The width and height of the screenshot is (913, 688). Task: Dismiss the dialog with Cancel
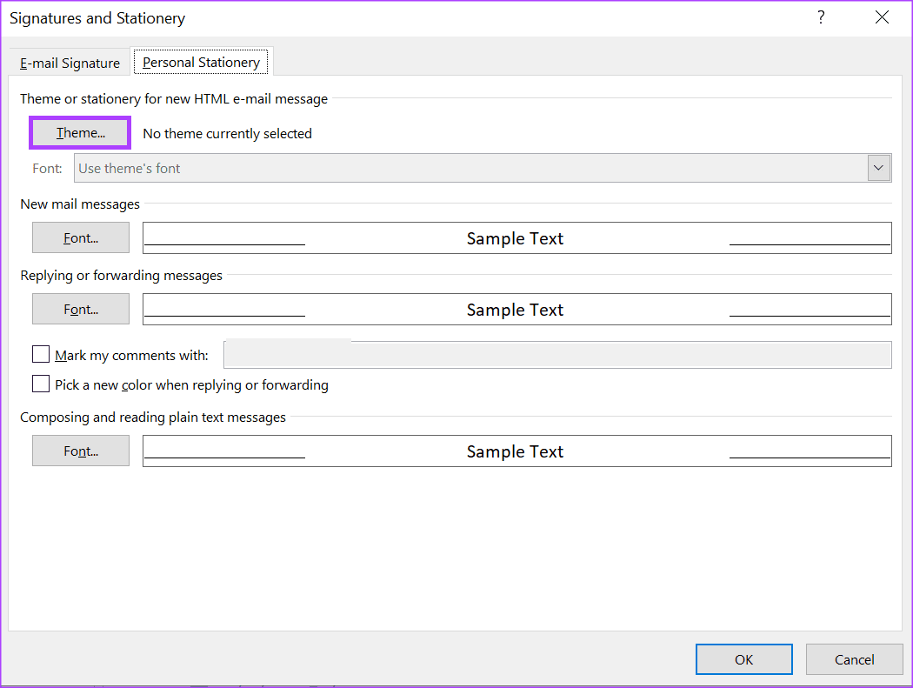854,659
